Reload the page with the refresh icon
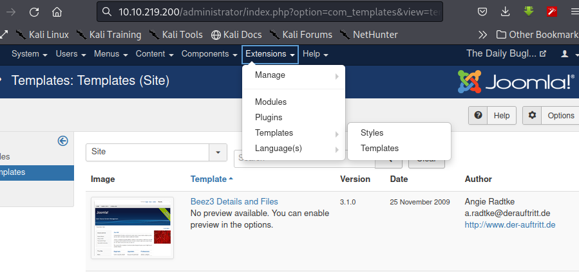Screen dimensions: 579x272 [x=34, y=12]
